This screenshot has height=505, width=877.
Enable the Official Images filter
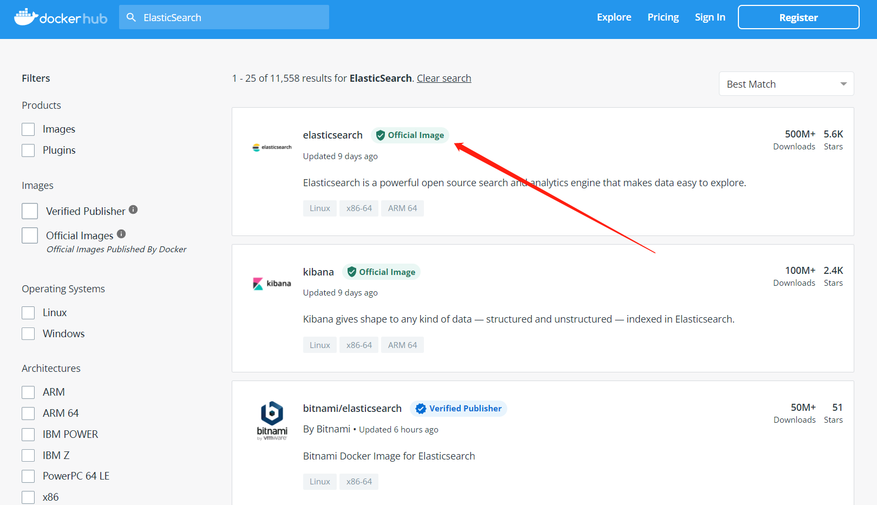click(x=30, y=235)
